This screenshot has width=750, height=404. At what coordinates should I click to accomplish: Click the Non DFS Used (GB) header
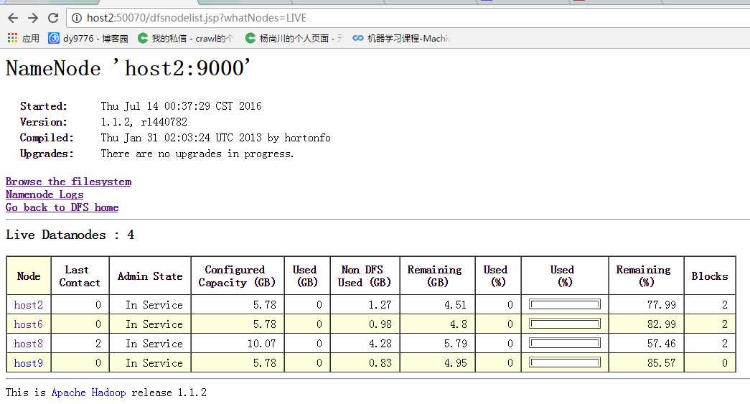click(x=365, y=276)
